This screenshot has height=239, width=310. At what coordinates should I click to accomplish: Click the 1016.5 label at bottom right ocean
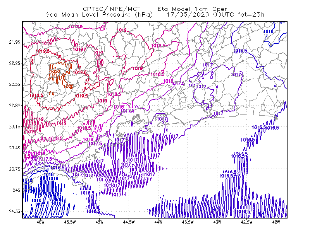(243, 212)
